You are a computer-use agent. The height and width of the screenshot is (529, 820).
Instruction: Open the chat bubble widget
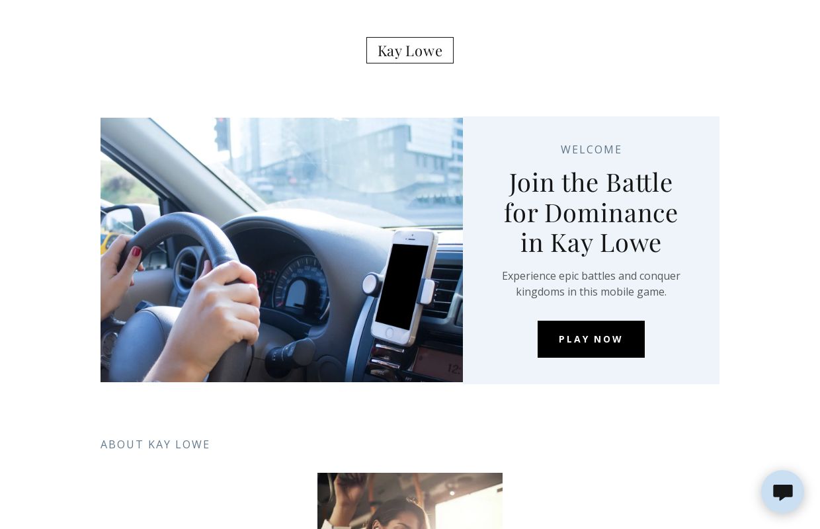click(x=782, y=492)
